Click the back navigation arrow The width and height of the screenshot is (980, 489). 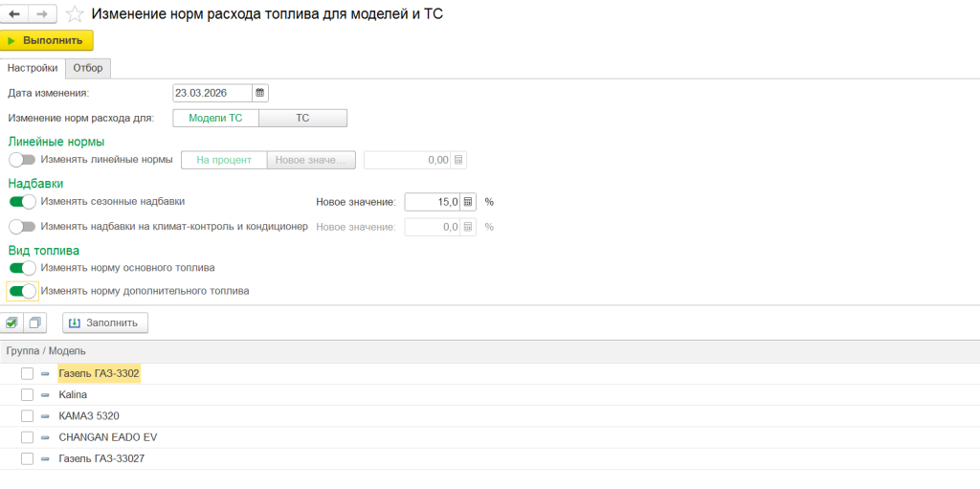click(x=14, y=14)
